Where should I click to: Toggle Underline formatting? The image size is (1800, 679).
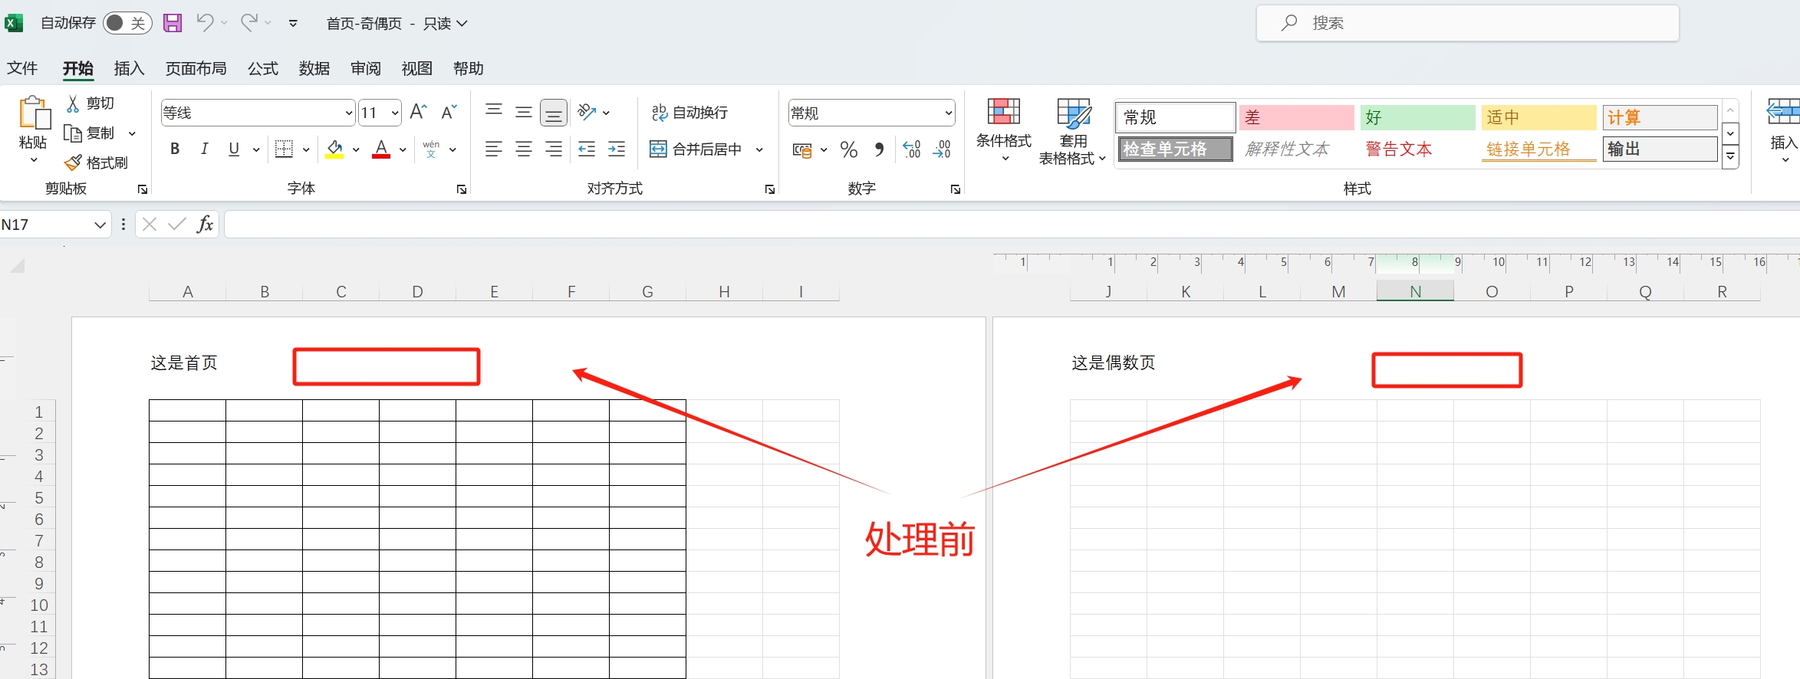234,149
